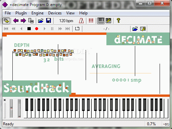Open media file with folder icon in transport bar
The image size is (172, 129).
click(x=135, y=29)
